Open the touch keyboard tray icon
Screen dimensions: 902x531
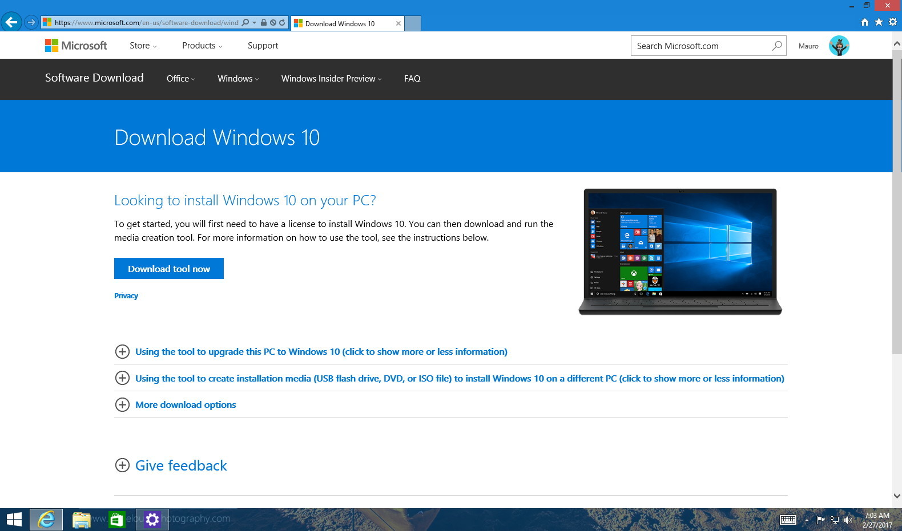[x=788, y=520]
